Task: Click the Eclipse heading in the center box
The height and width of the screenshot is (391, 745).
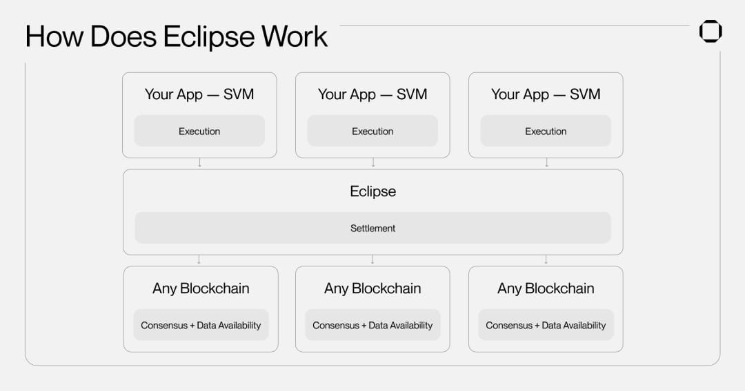Action: pyautogui.click(x=372, y=191)
